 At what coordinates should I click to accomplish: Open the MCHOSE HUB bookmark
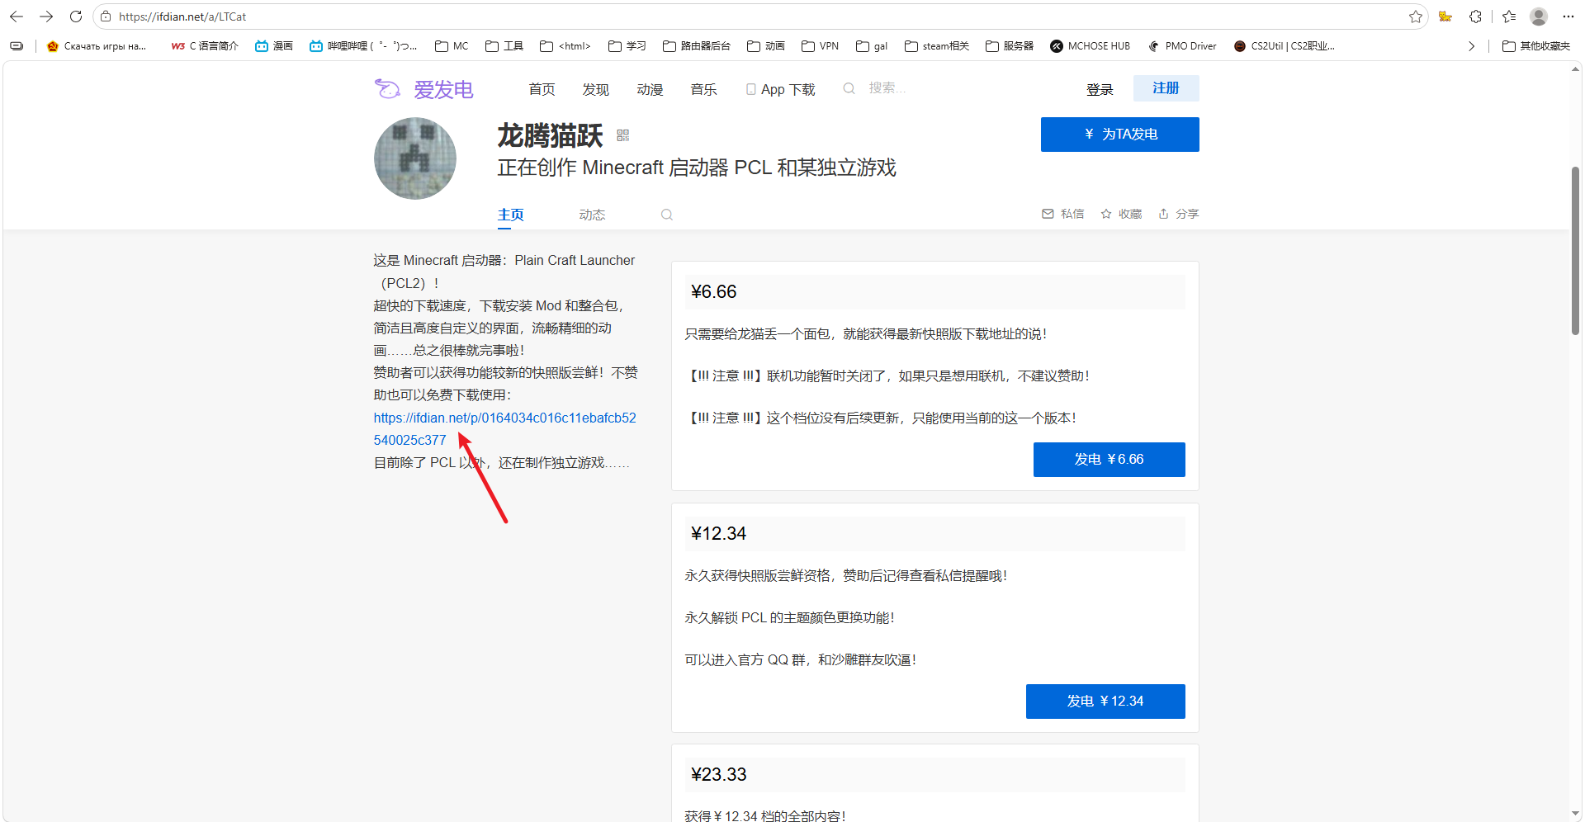(1090, 46)
